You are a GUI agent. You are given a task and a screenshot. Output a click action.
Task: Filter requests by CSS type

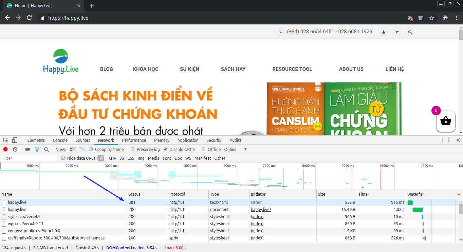pyautogui.click(x=131, y=158)
